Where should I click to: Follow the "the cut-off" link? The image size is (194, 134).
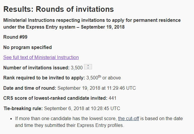[129, 119]
